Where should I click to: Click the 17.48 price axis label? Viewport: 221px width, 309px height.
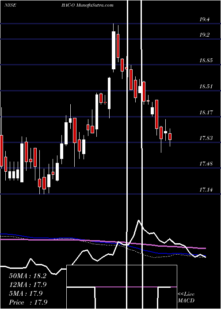coord(206,164)
